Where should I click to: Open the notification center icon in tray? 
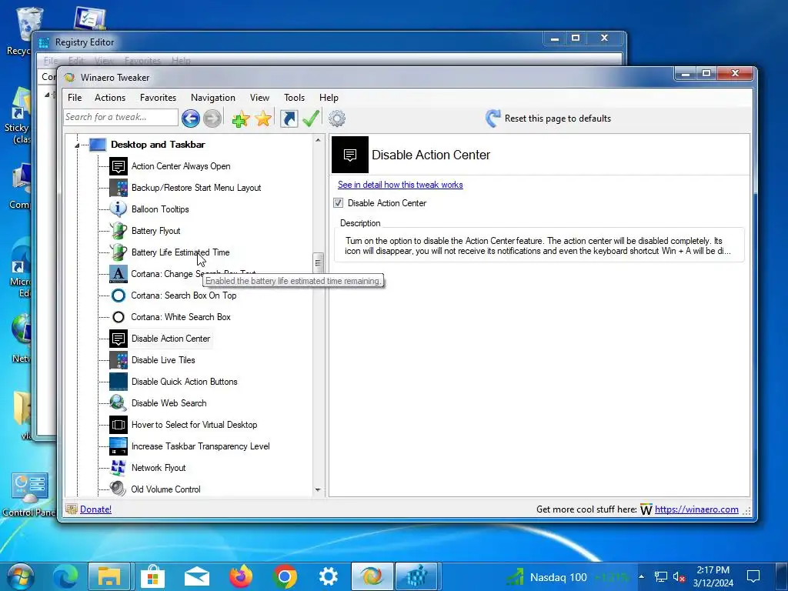point(753,576)
